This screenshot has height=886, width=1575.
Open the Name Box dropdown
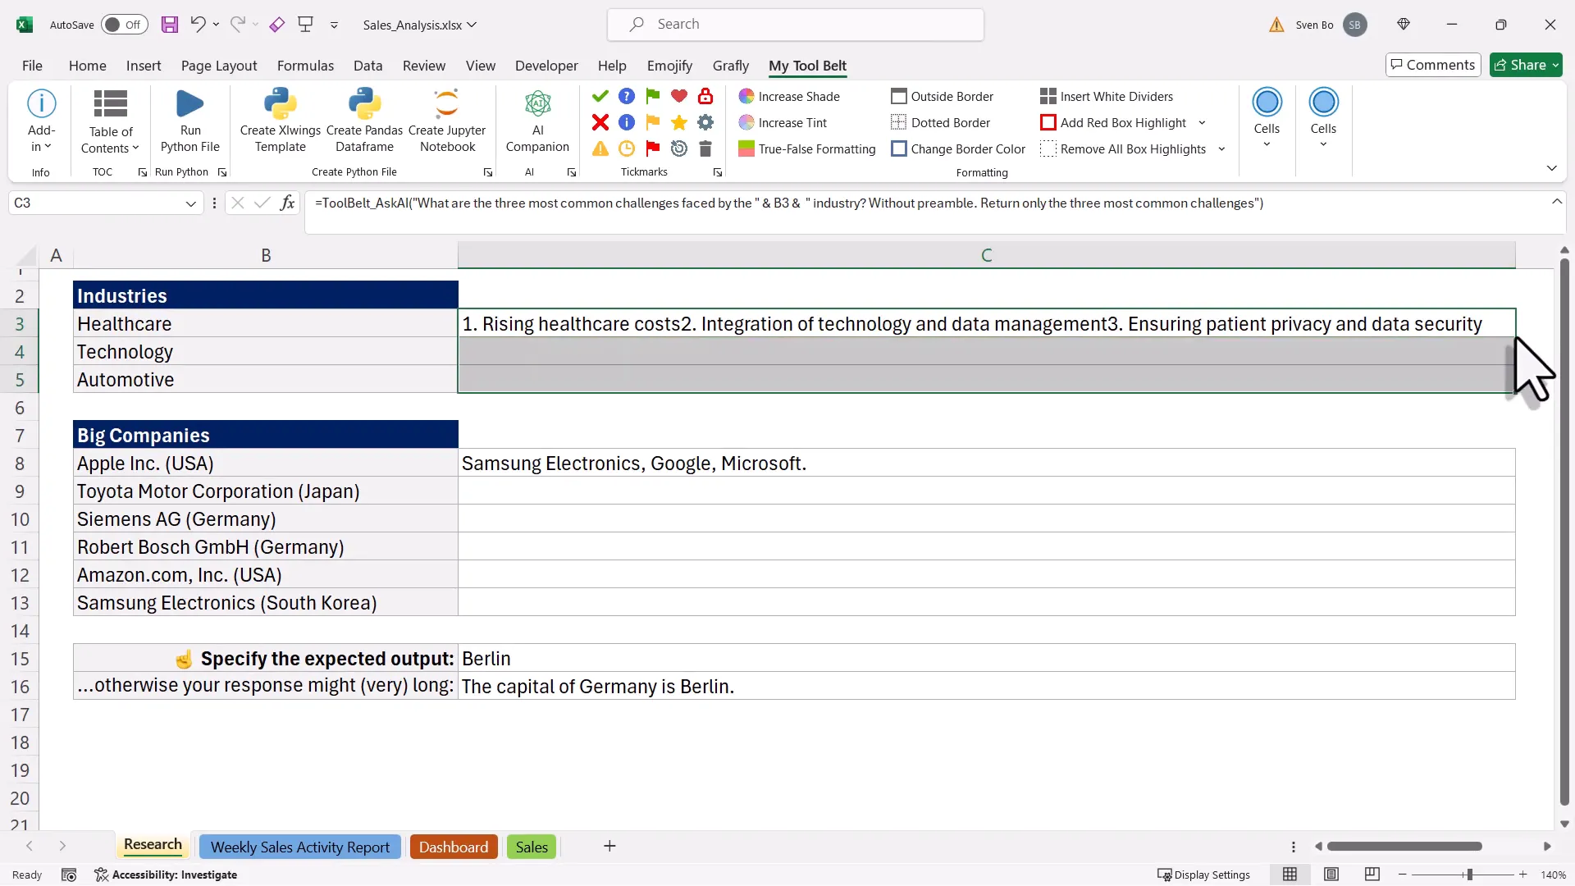(x=190, y=203)
